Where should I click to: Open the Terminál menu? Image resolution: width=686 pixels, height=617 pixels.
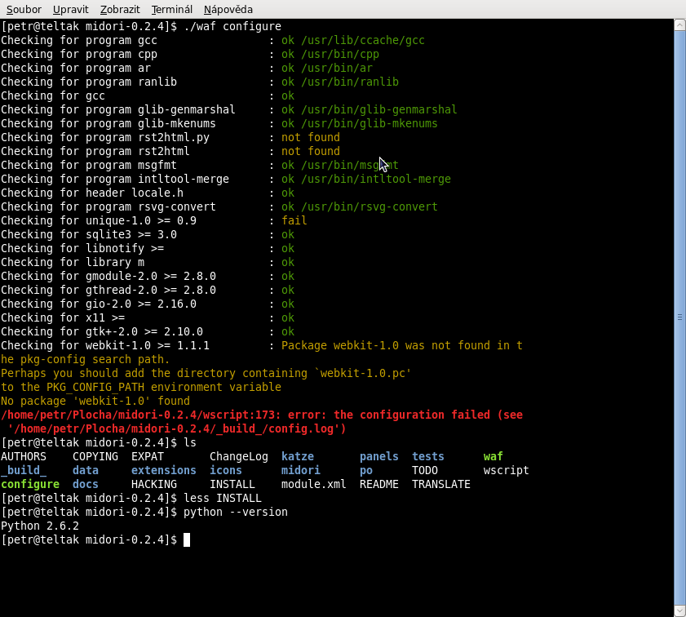[x=172, y=9]
